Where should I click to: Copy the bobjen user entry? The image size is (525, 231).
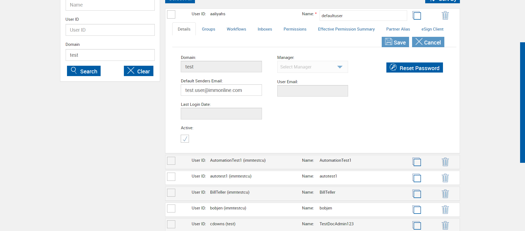coord(417,210)
